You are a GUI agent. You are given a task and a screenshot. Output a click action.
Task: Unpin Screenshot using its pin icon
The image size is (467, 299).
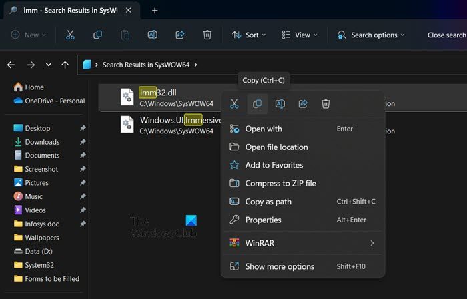coord(83,169)
